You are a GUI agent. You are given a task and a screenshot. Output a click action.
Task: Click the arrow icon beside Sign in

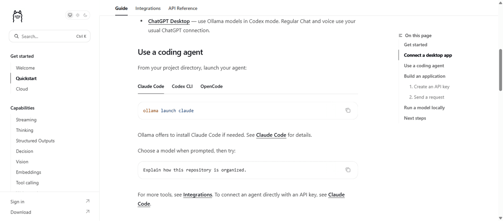pos(88,201)
